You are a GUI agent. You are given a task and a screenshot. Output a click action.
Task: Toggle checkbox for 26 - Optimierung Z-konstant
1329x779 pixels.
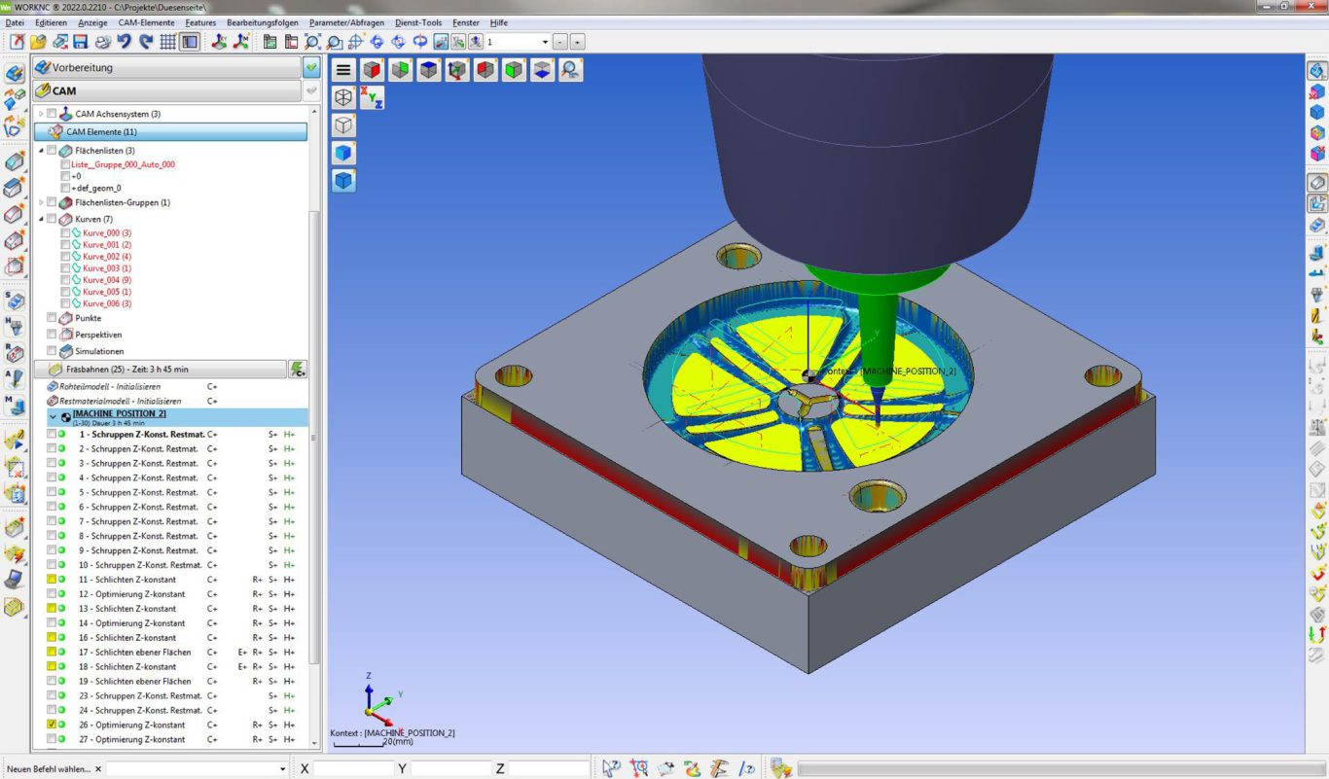tap(52, 725)
